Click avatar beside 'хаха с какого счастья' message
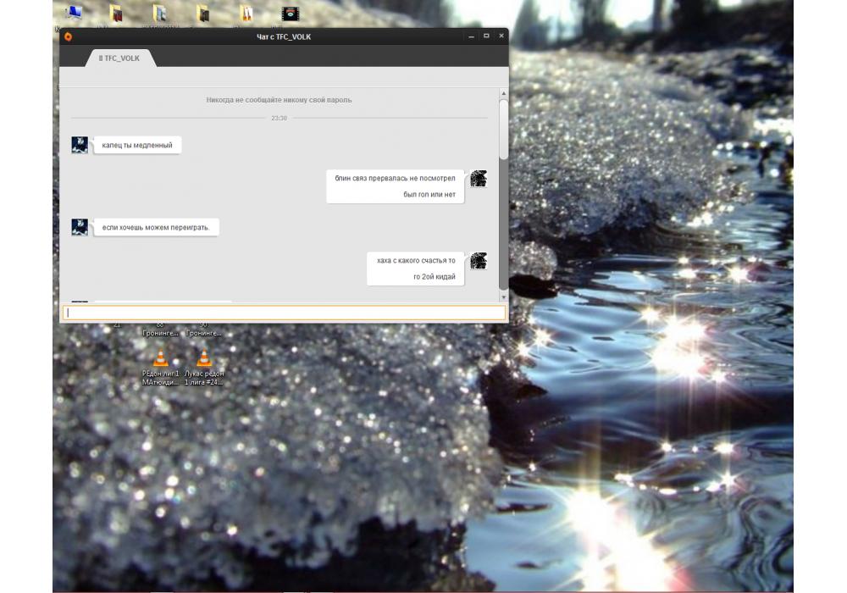The width and height of the screenshot is (847, 593). 479,260
